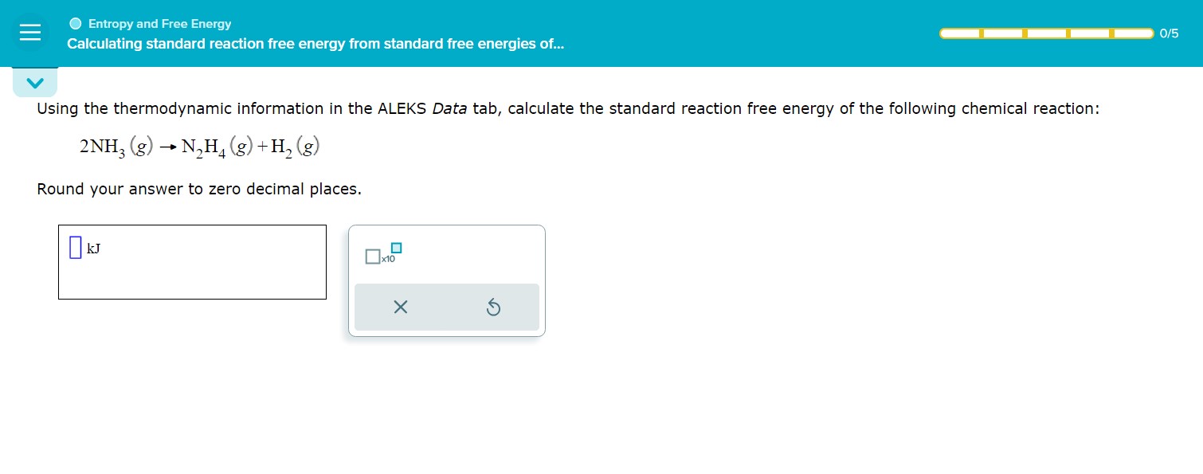Open the ALEKS hamburger navigation menu

point(30,32)
